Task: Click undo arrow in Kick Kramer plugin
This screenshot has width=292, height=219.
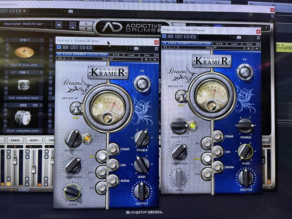Action: click(x=60, y=58)
